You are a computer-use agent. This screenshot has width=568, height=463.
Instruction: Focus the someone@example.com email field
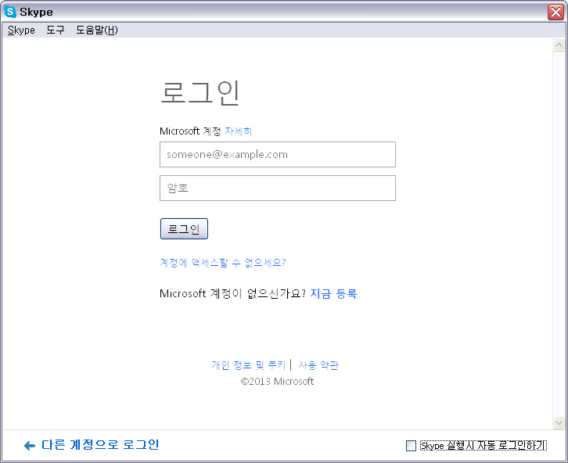click(x=278, y=155)
